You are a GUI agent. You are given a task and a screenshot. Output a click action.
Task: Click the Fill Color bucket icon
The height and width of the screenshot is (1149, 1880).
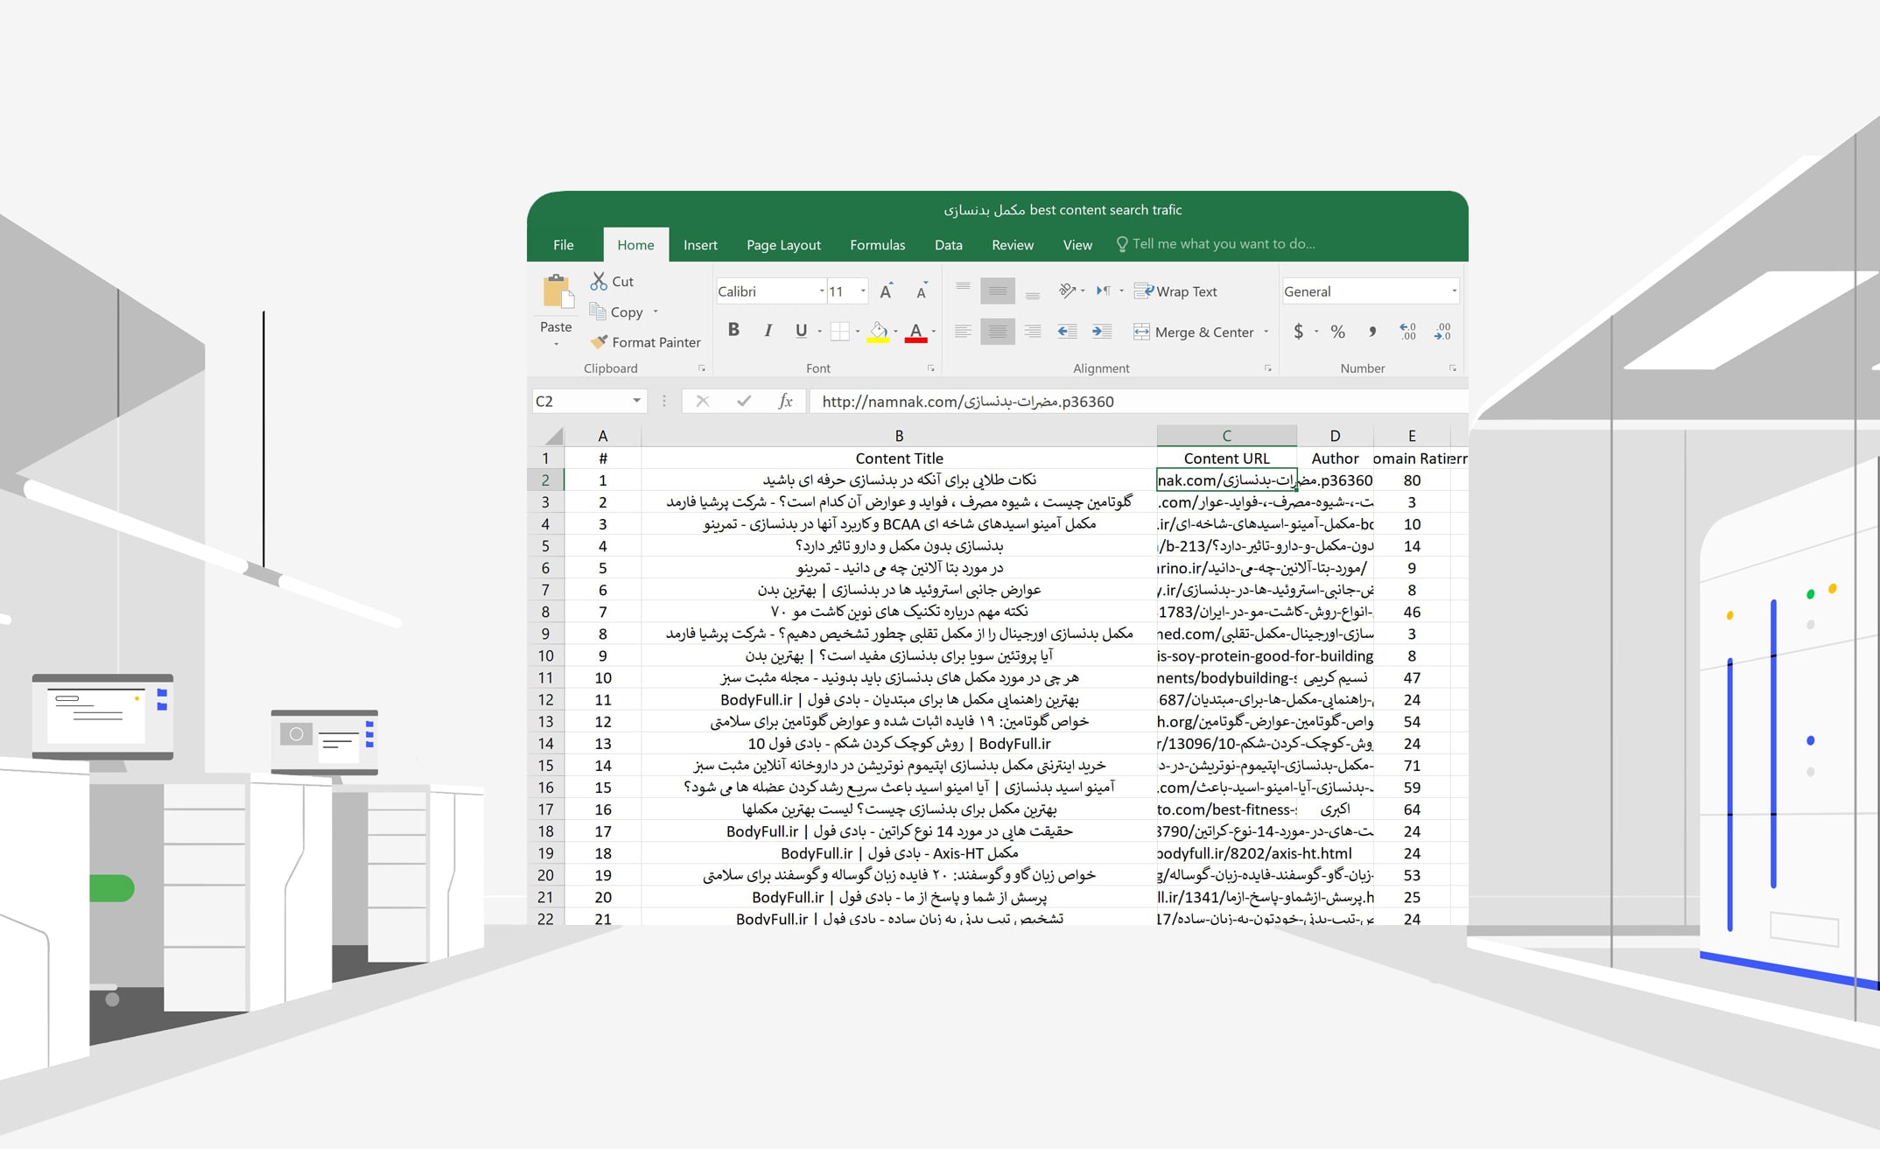[x=878, y=332]
